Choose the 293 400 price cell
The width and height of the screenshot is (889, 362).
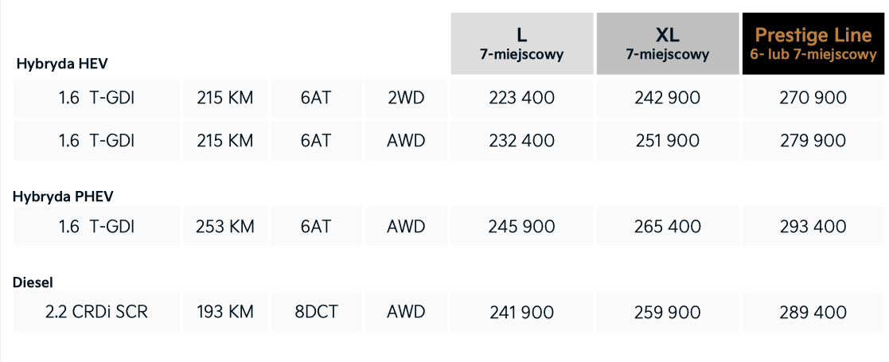click(x=813, y=227)
